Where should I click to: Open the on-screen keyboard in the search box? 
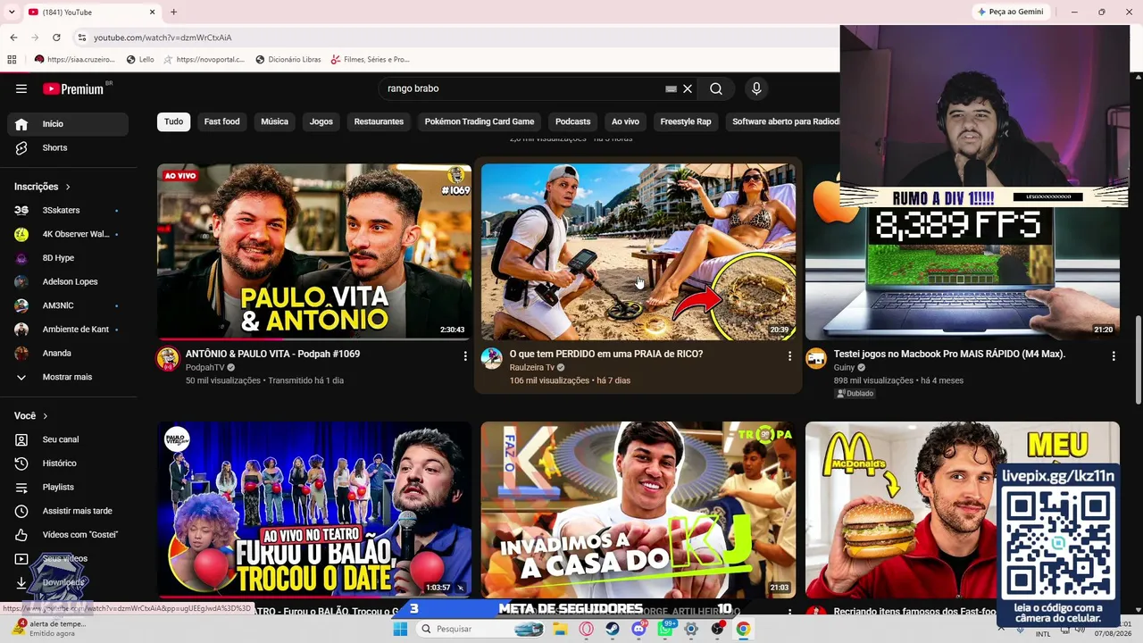[671, 89]
